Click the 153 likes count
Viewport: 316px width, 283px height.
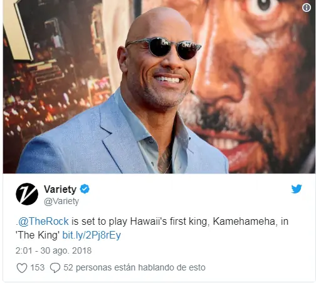(x=38, y=267)
